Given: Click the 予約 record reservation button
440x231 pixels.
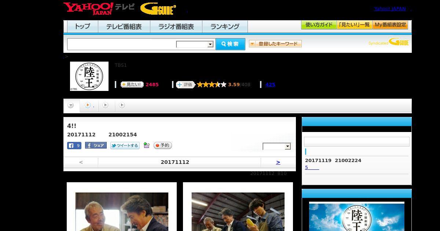Looking at the screenshot, I should [162, 145].
